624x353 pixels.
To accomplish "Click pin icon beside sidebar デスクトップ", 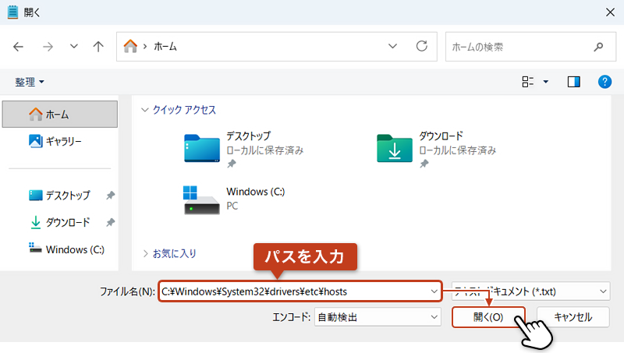I will coord(110,195).
